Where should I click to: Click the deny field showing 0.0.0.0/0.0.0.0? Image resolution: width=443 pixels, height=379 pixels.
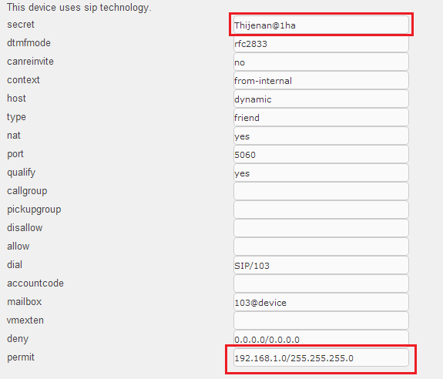(x=321, y=338)
